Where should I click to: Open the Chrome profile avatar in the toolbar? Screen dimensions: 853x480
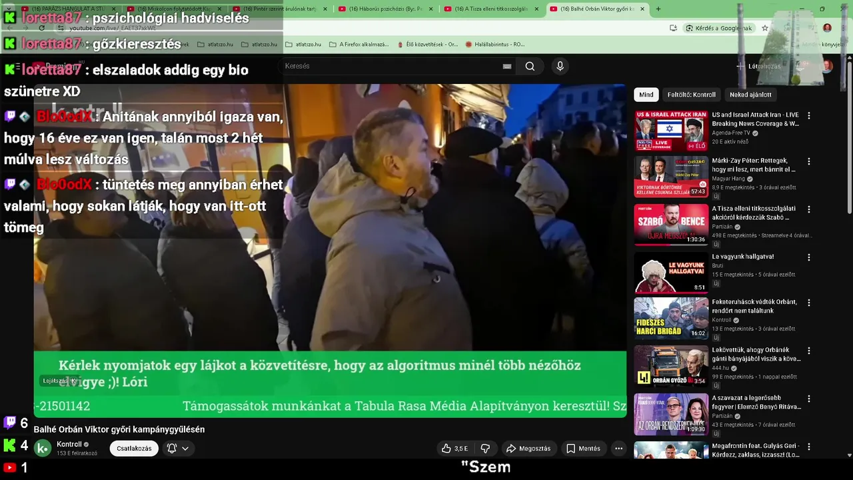pyautogui.click(x=827, y=28)
